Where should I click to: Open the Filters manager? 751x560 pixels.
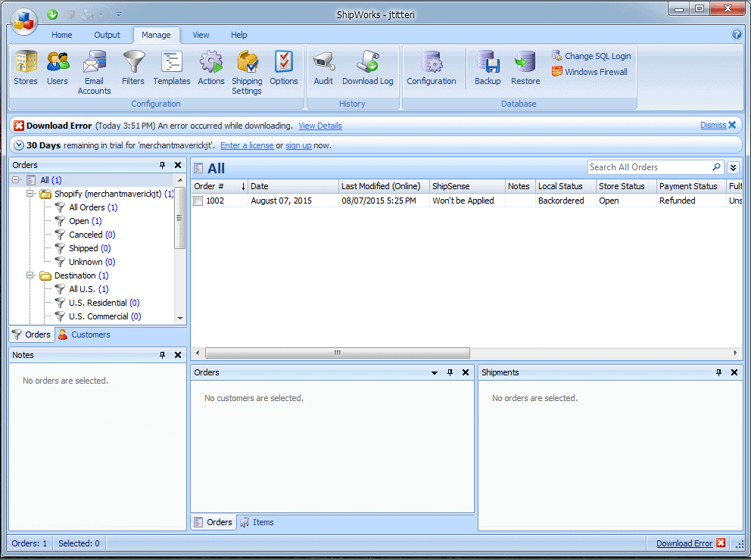point(133,68)
